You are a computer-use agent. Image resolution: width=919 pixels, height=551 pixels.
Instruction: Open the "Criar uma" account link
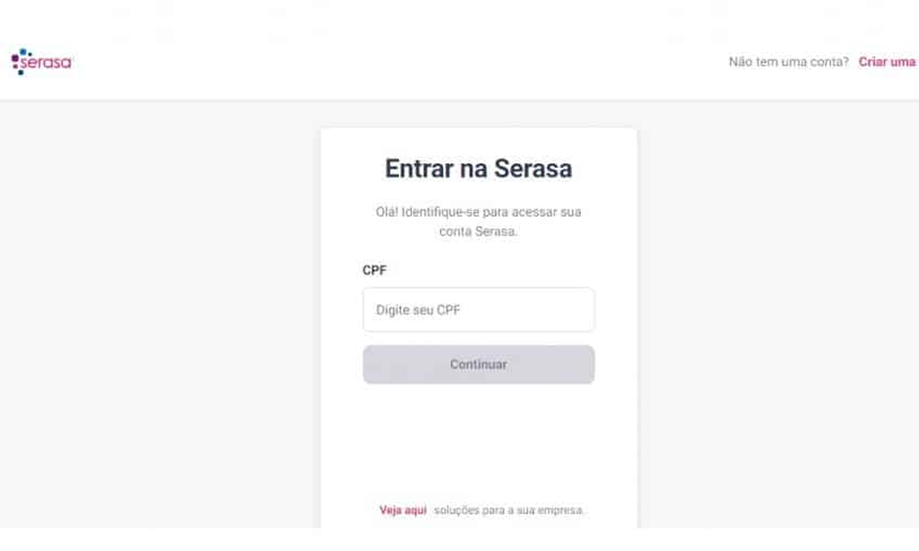coord(887,62)
